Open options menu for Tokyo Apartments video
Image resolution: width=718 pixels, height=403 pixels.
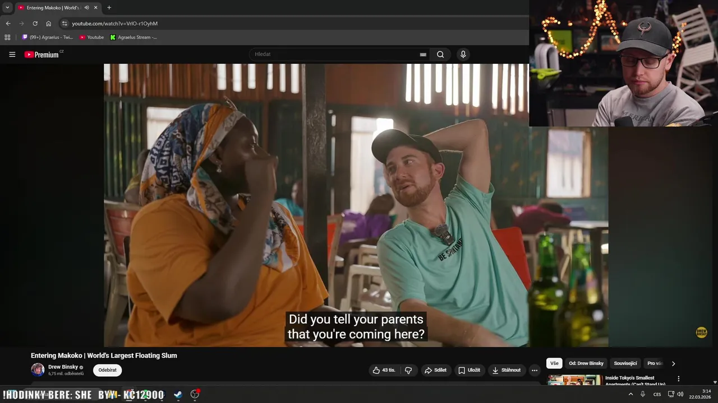click(678, 379)
